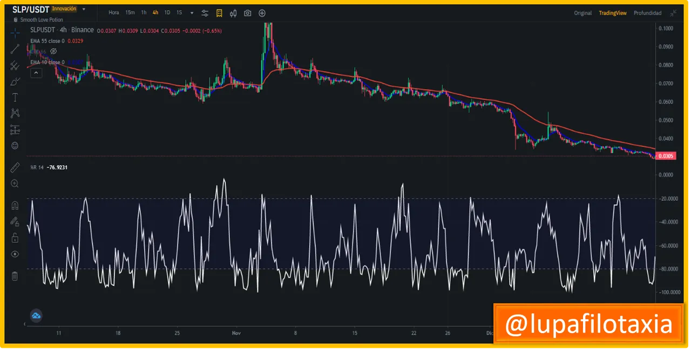
Task: Toggle stay in drawing mode
Action: 15,222
